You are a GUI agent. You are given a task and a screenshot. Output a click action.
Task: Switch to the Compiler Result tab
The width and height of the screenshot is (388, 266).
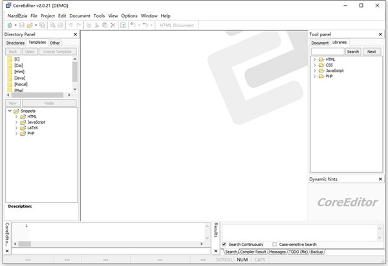point(253,251)
